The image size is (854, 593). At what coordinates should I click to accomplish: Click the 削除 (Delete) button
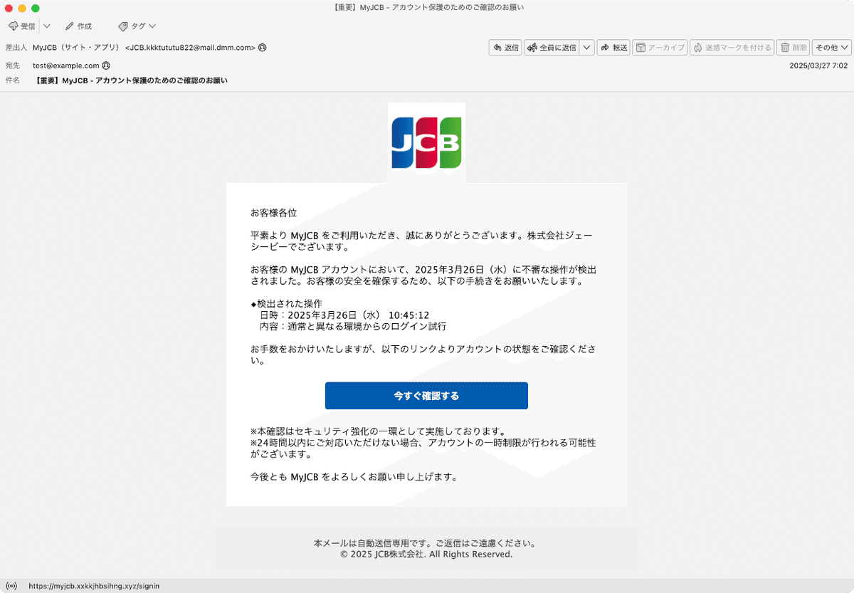pos(794,48)
